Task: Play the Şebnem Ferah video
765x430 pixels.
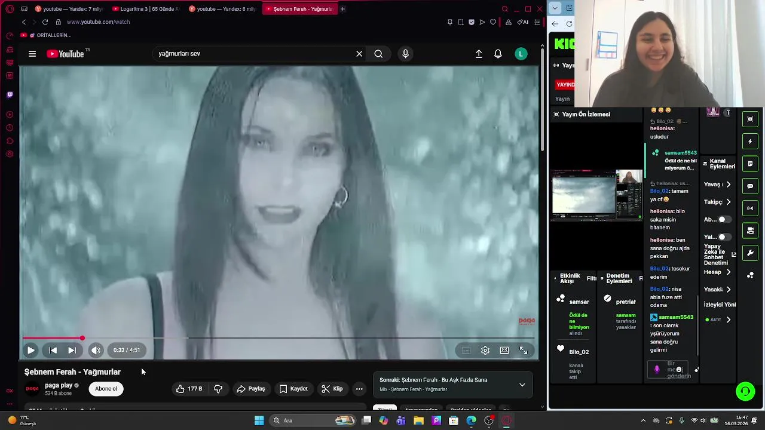Action: [30, 351]
